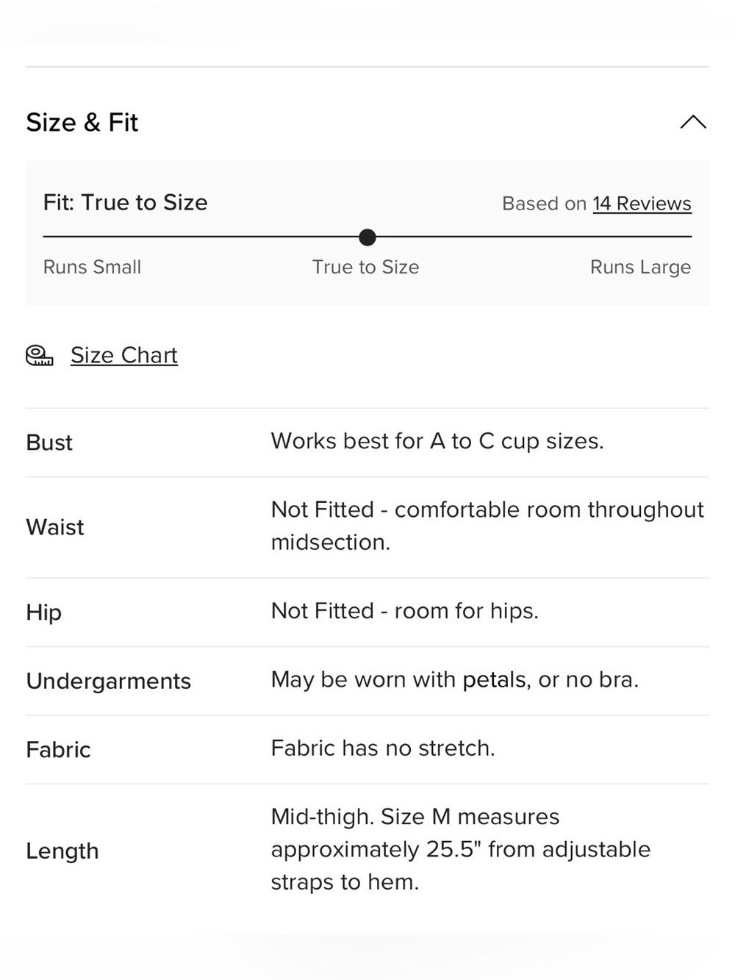Click the True to Size scale label
The image size is (735, 980).
point(365,267)
